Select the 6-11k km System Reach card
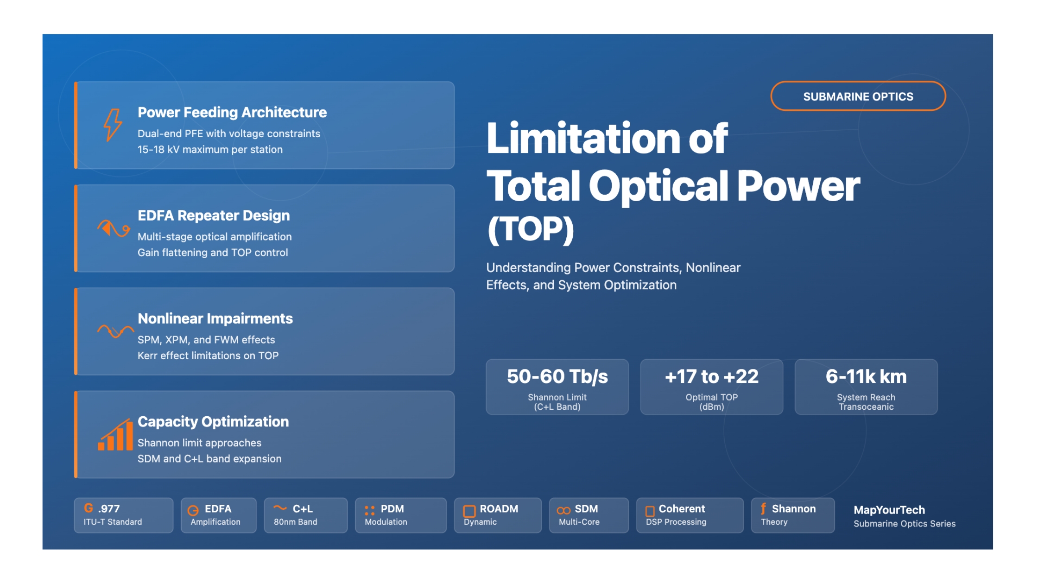The image size is (1038, 584). coord(866,387)
